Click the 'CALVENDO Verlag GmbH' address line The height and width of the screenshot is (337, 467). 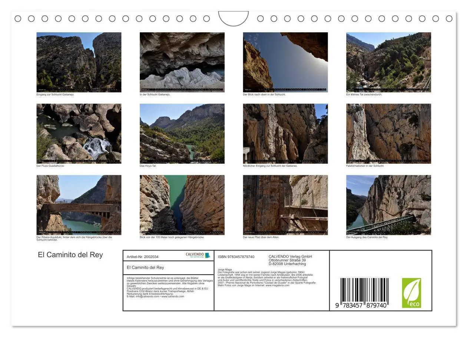coord(290,256)
